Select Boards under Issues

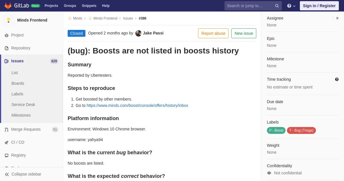18,83
